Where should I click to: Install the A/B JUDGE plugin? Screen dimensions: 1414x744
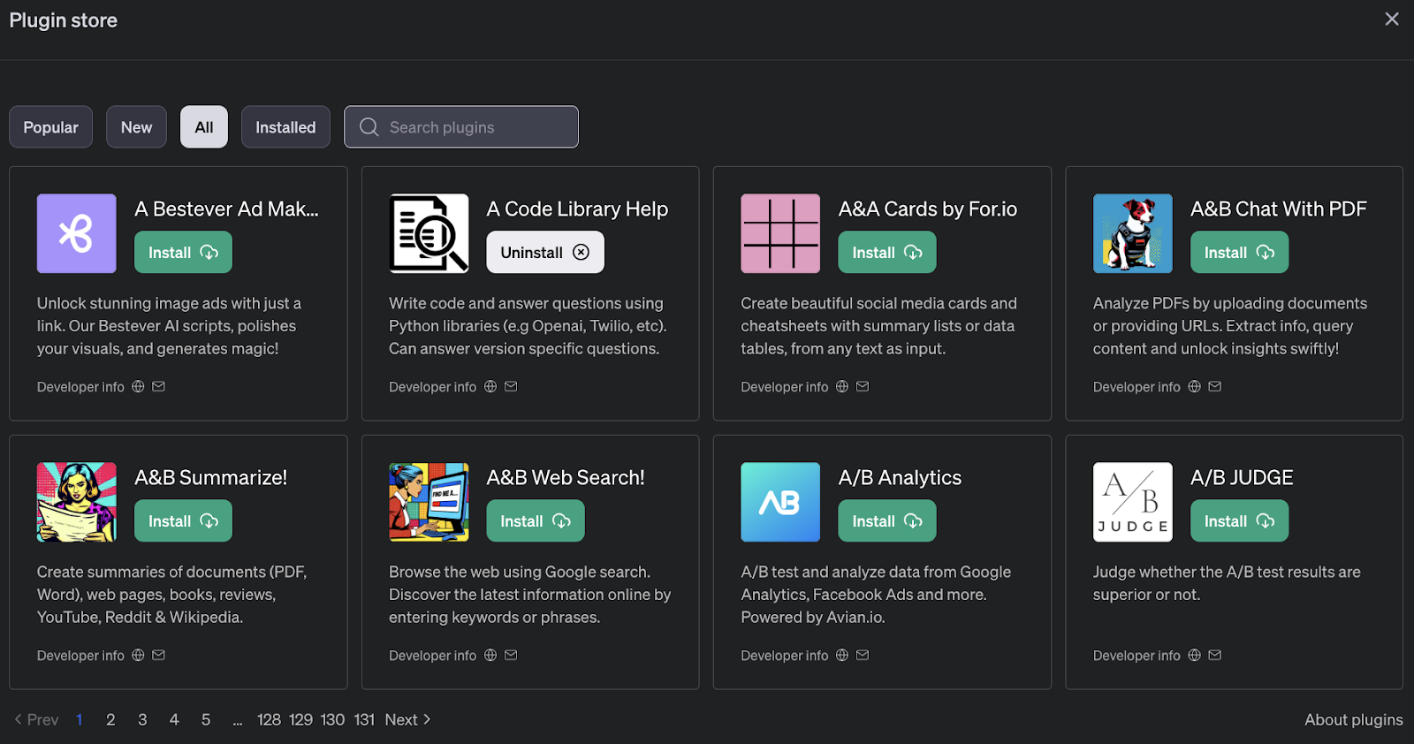click(x=1239, y=521)
